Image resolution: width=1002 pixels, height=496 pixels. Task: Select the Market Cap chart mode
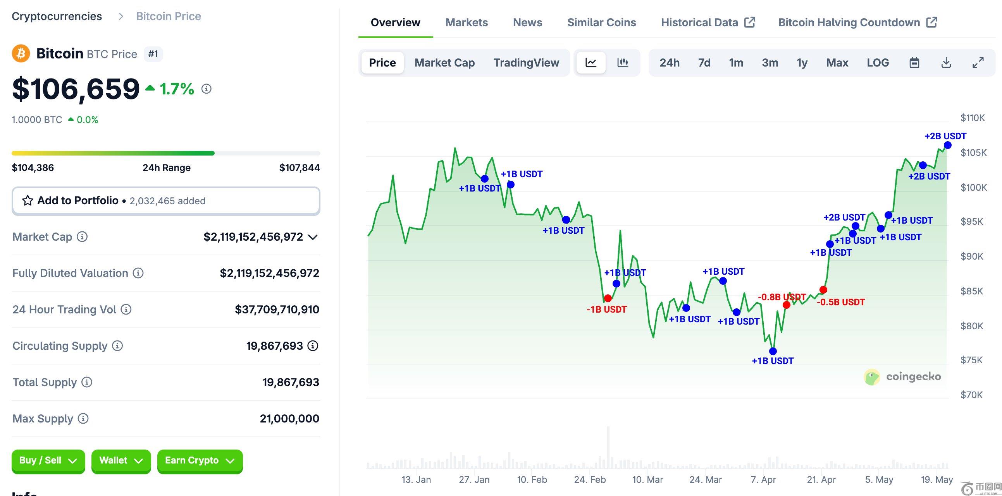click(x=444, y=63)
